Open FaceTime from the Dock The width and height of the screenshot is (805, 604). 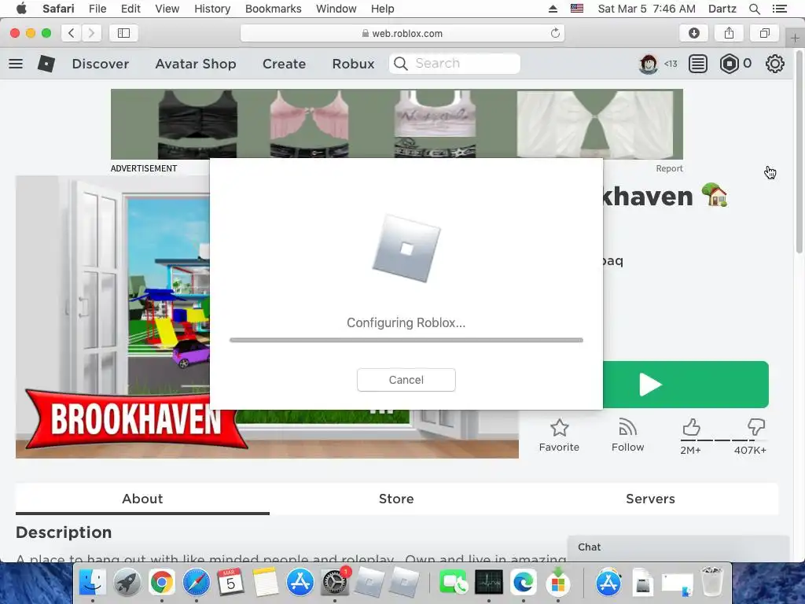[454, 583]
